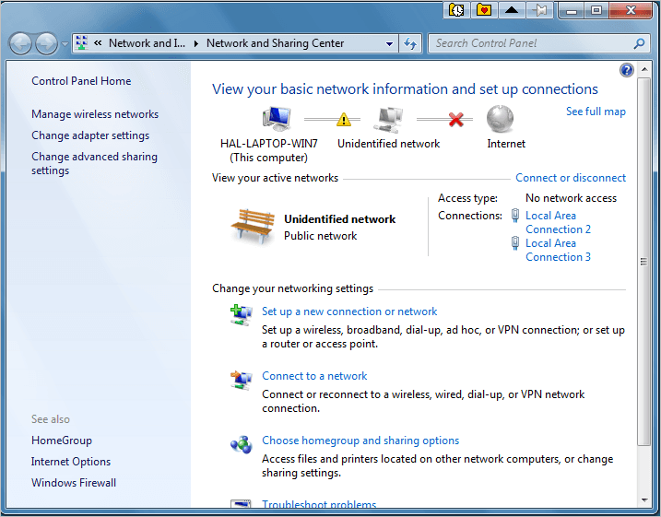Open the recent pages dropdown arrow
The height and width of the screenshot is (517, 661).
65,44
